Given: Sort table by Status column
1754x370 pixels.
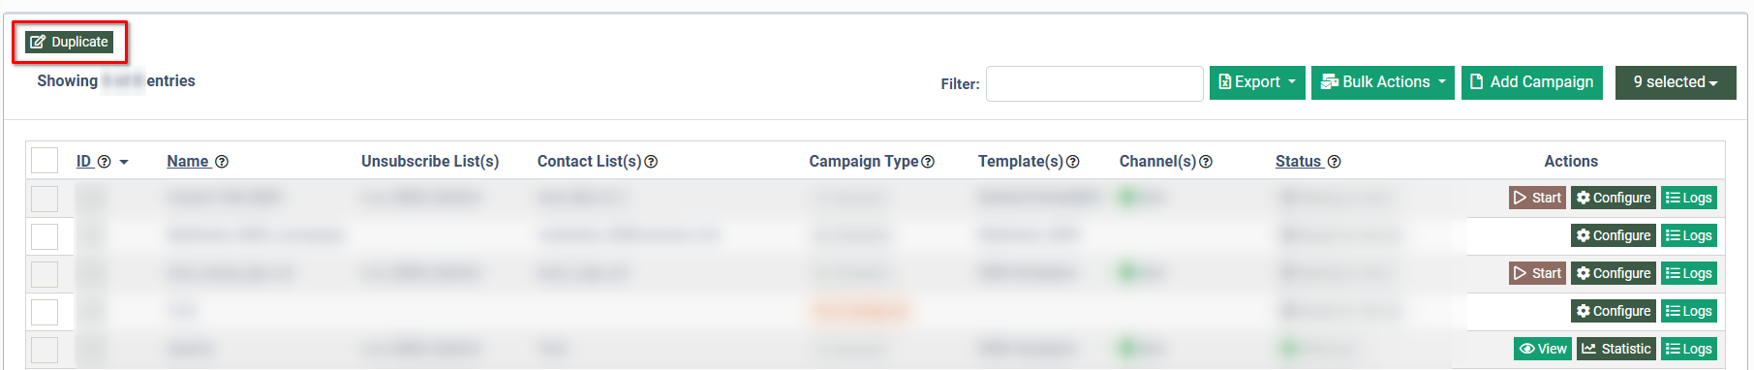Looking at the screenshot, I should coord(1299,162).
